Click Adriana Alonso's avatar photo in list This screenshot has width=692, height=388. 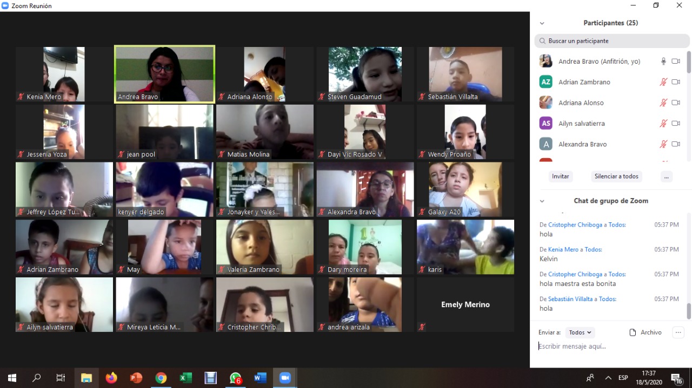[x=546, y=103]
